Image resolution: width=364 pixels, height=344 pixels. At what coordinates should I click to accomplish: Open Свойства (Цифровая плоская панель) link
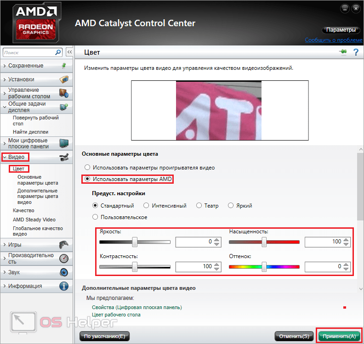click(137, 307)
